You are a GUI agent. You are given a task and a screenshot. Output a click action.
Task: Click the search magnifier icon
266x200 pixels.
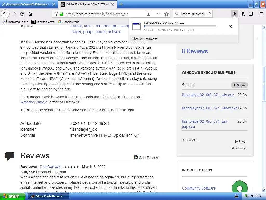coord(177,14)
